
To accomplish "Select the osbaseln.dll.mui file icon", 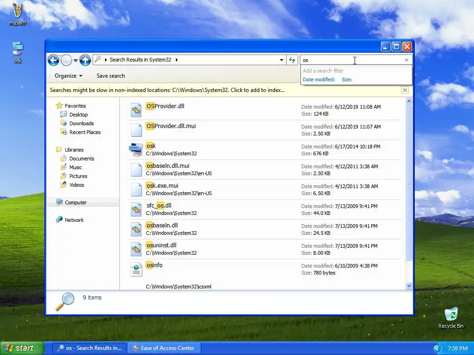I will (x=136, y=170).
